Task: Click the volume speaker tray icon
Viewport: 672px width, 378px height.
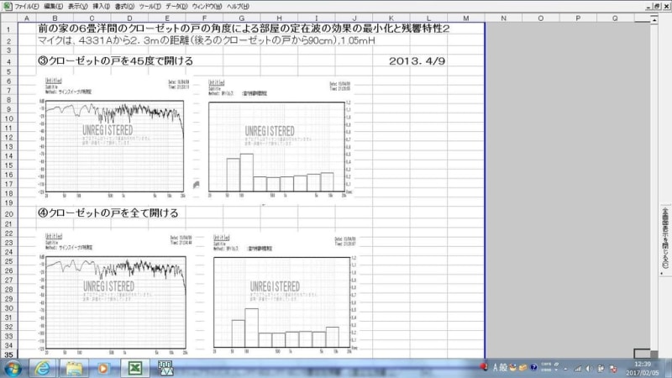Action: point(590,369)
